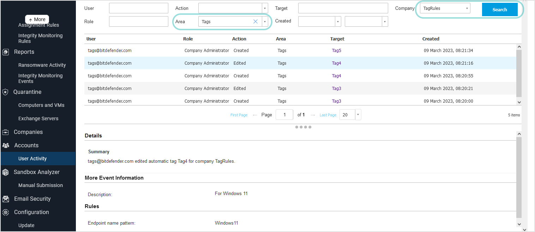Click the Accounts sidebar icon

tap(5, 145)
